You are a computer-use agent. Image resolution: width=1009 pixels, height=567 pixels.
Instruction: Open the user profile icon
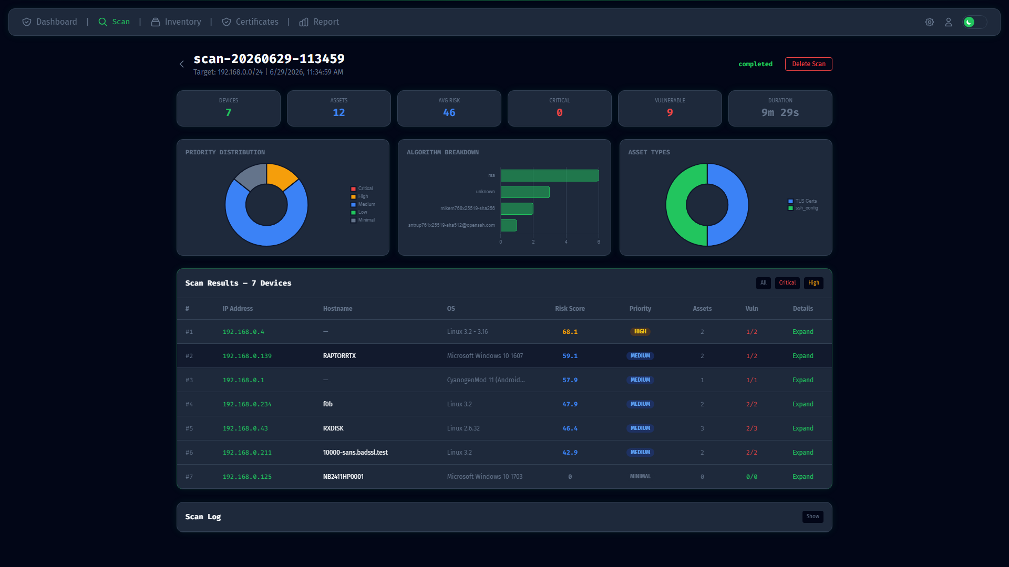pos(949,22)
